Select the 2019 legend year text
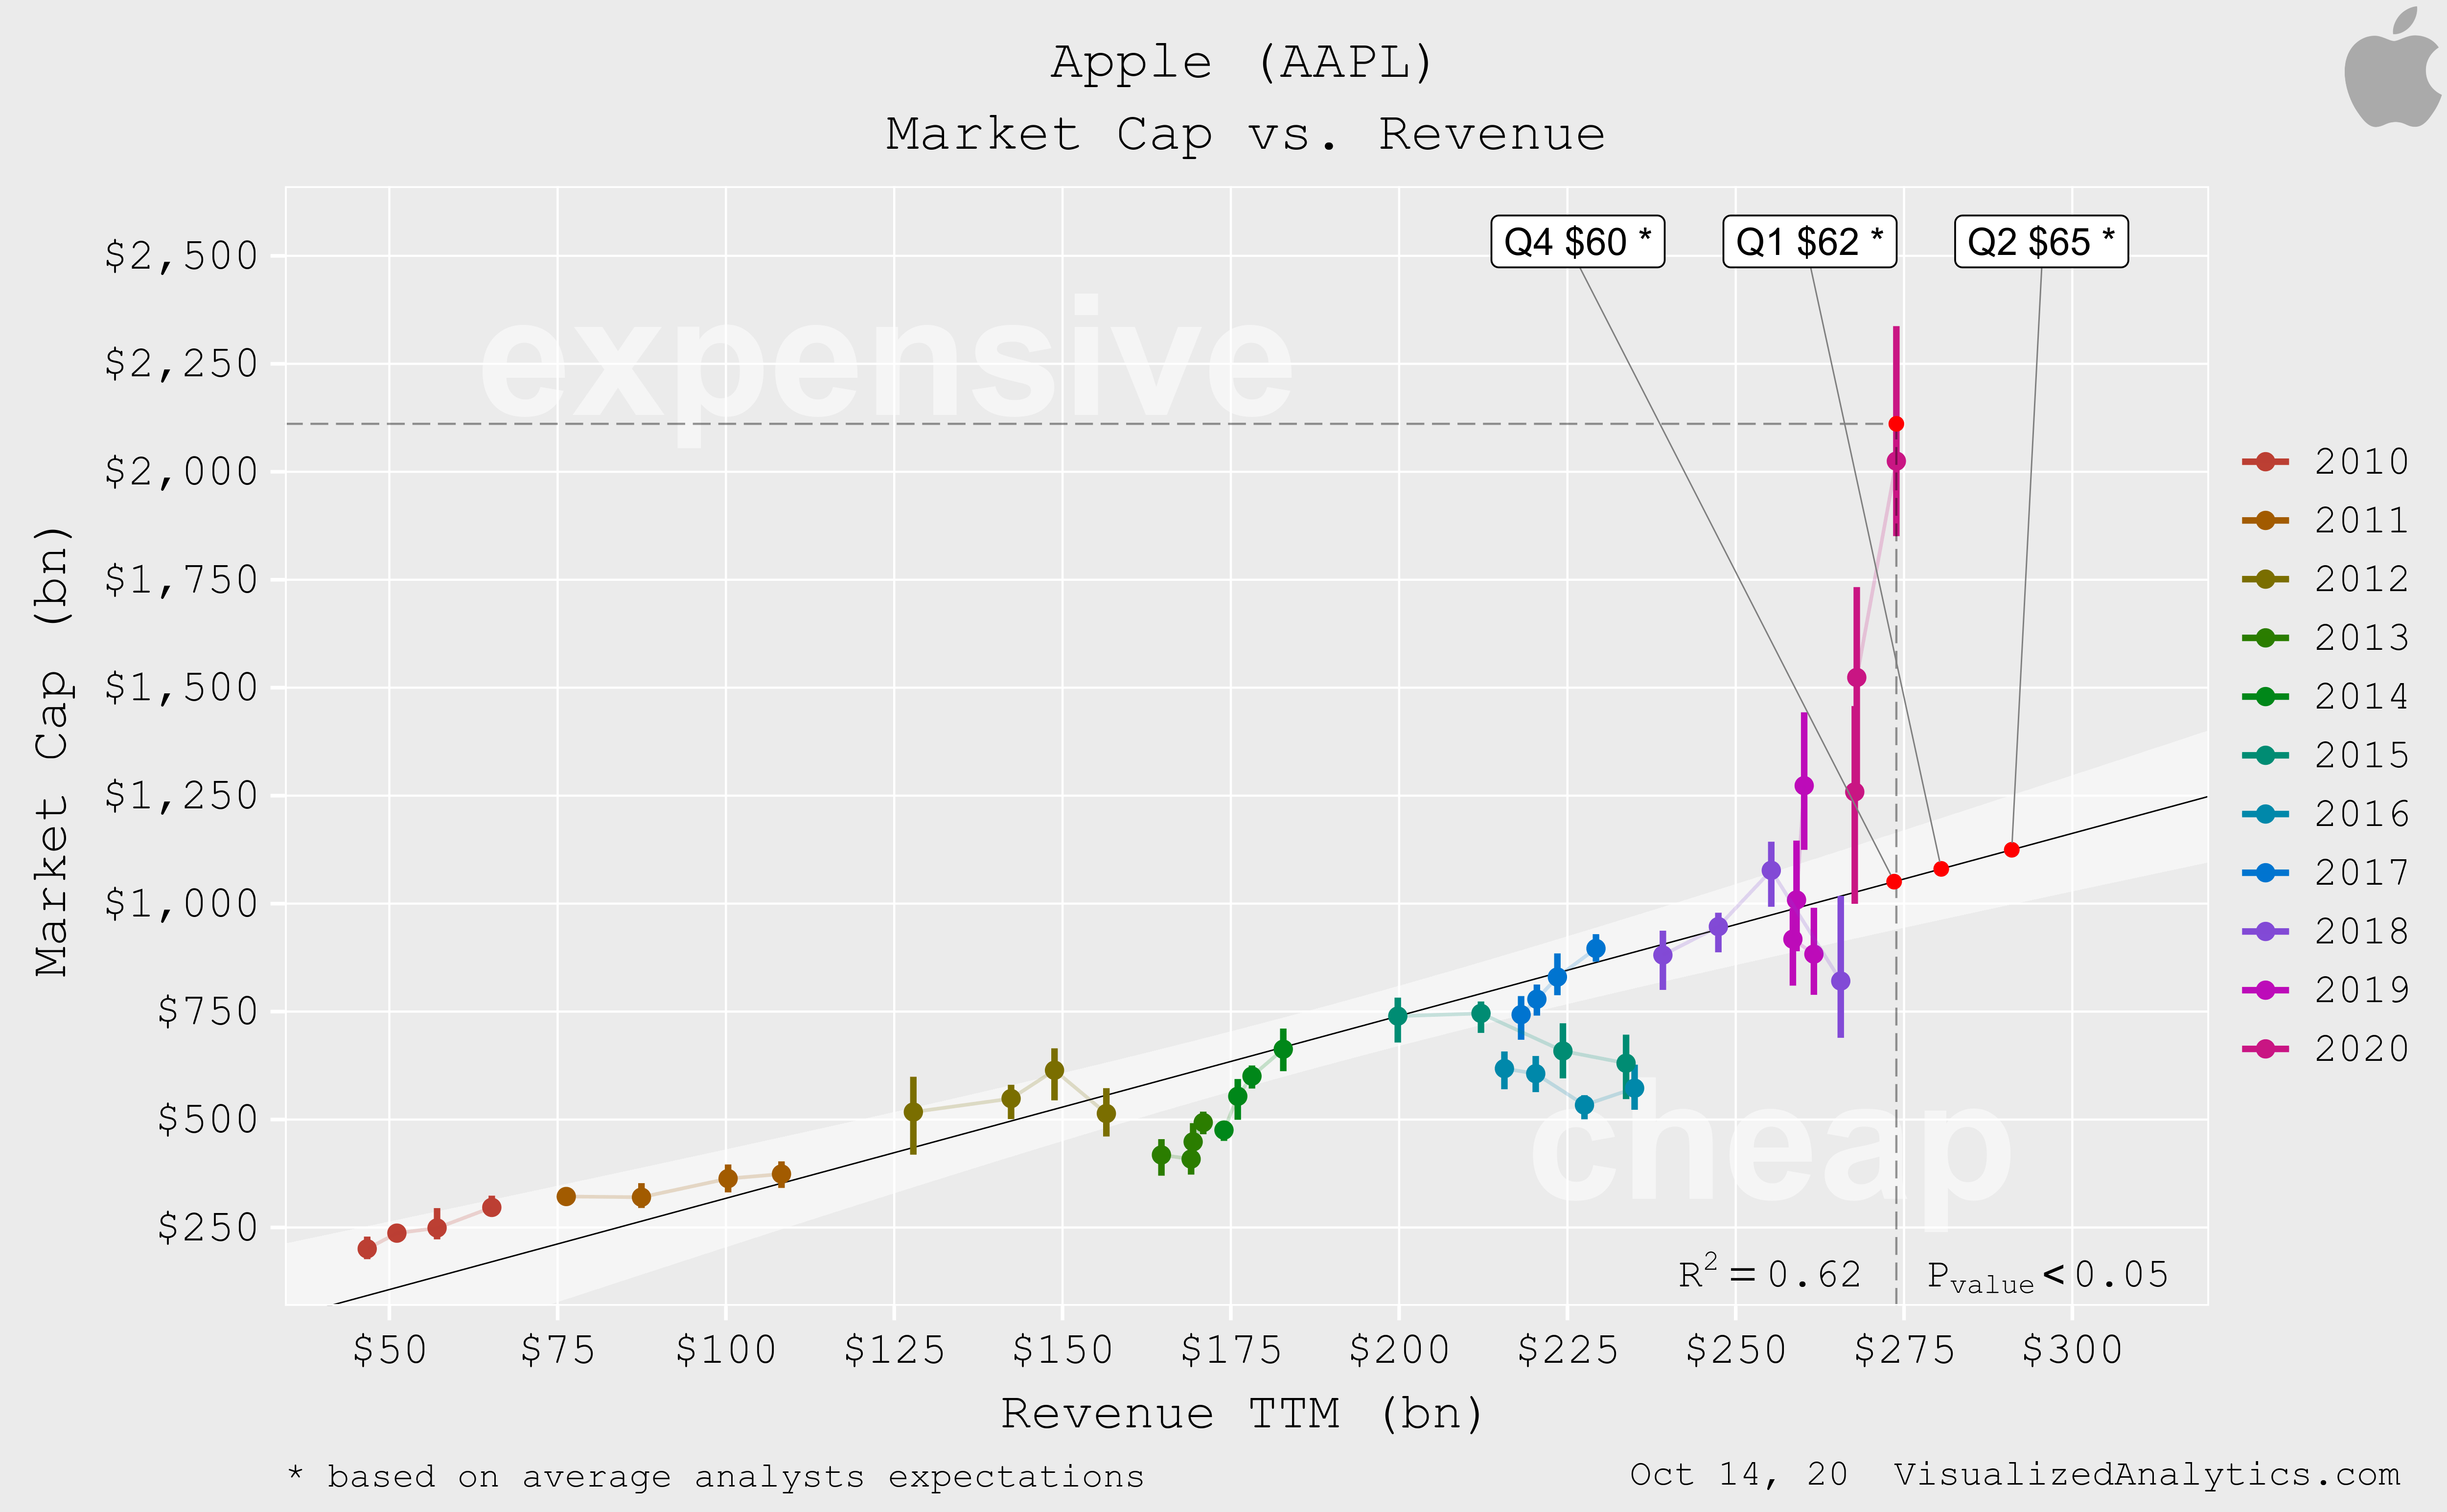Screen dimensions: 2447x1512 (2362, 990)
